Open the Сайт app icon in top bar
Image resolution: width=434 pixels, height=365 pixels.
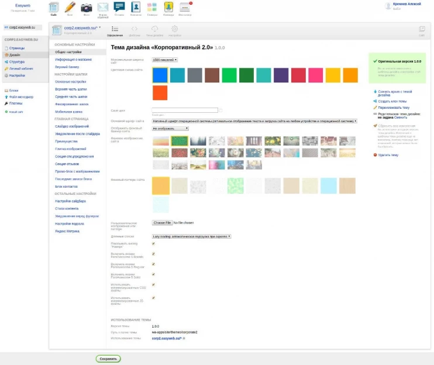(x=54, y=8)
